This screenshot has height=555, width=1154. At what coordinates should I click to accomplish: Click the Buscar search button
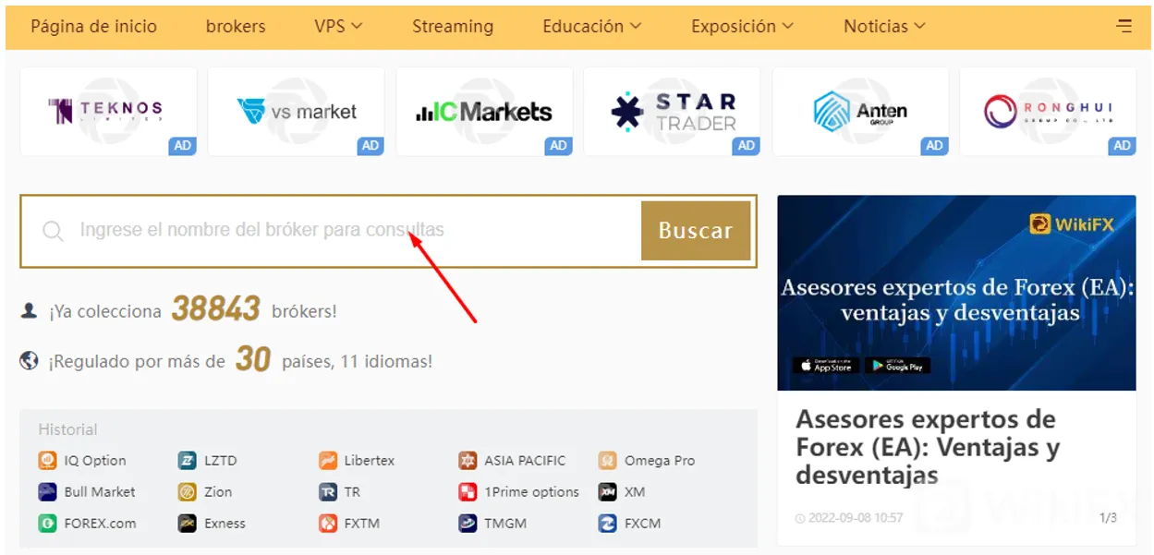(696, 231)
